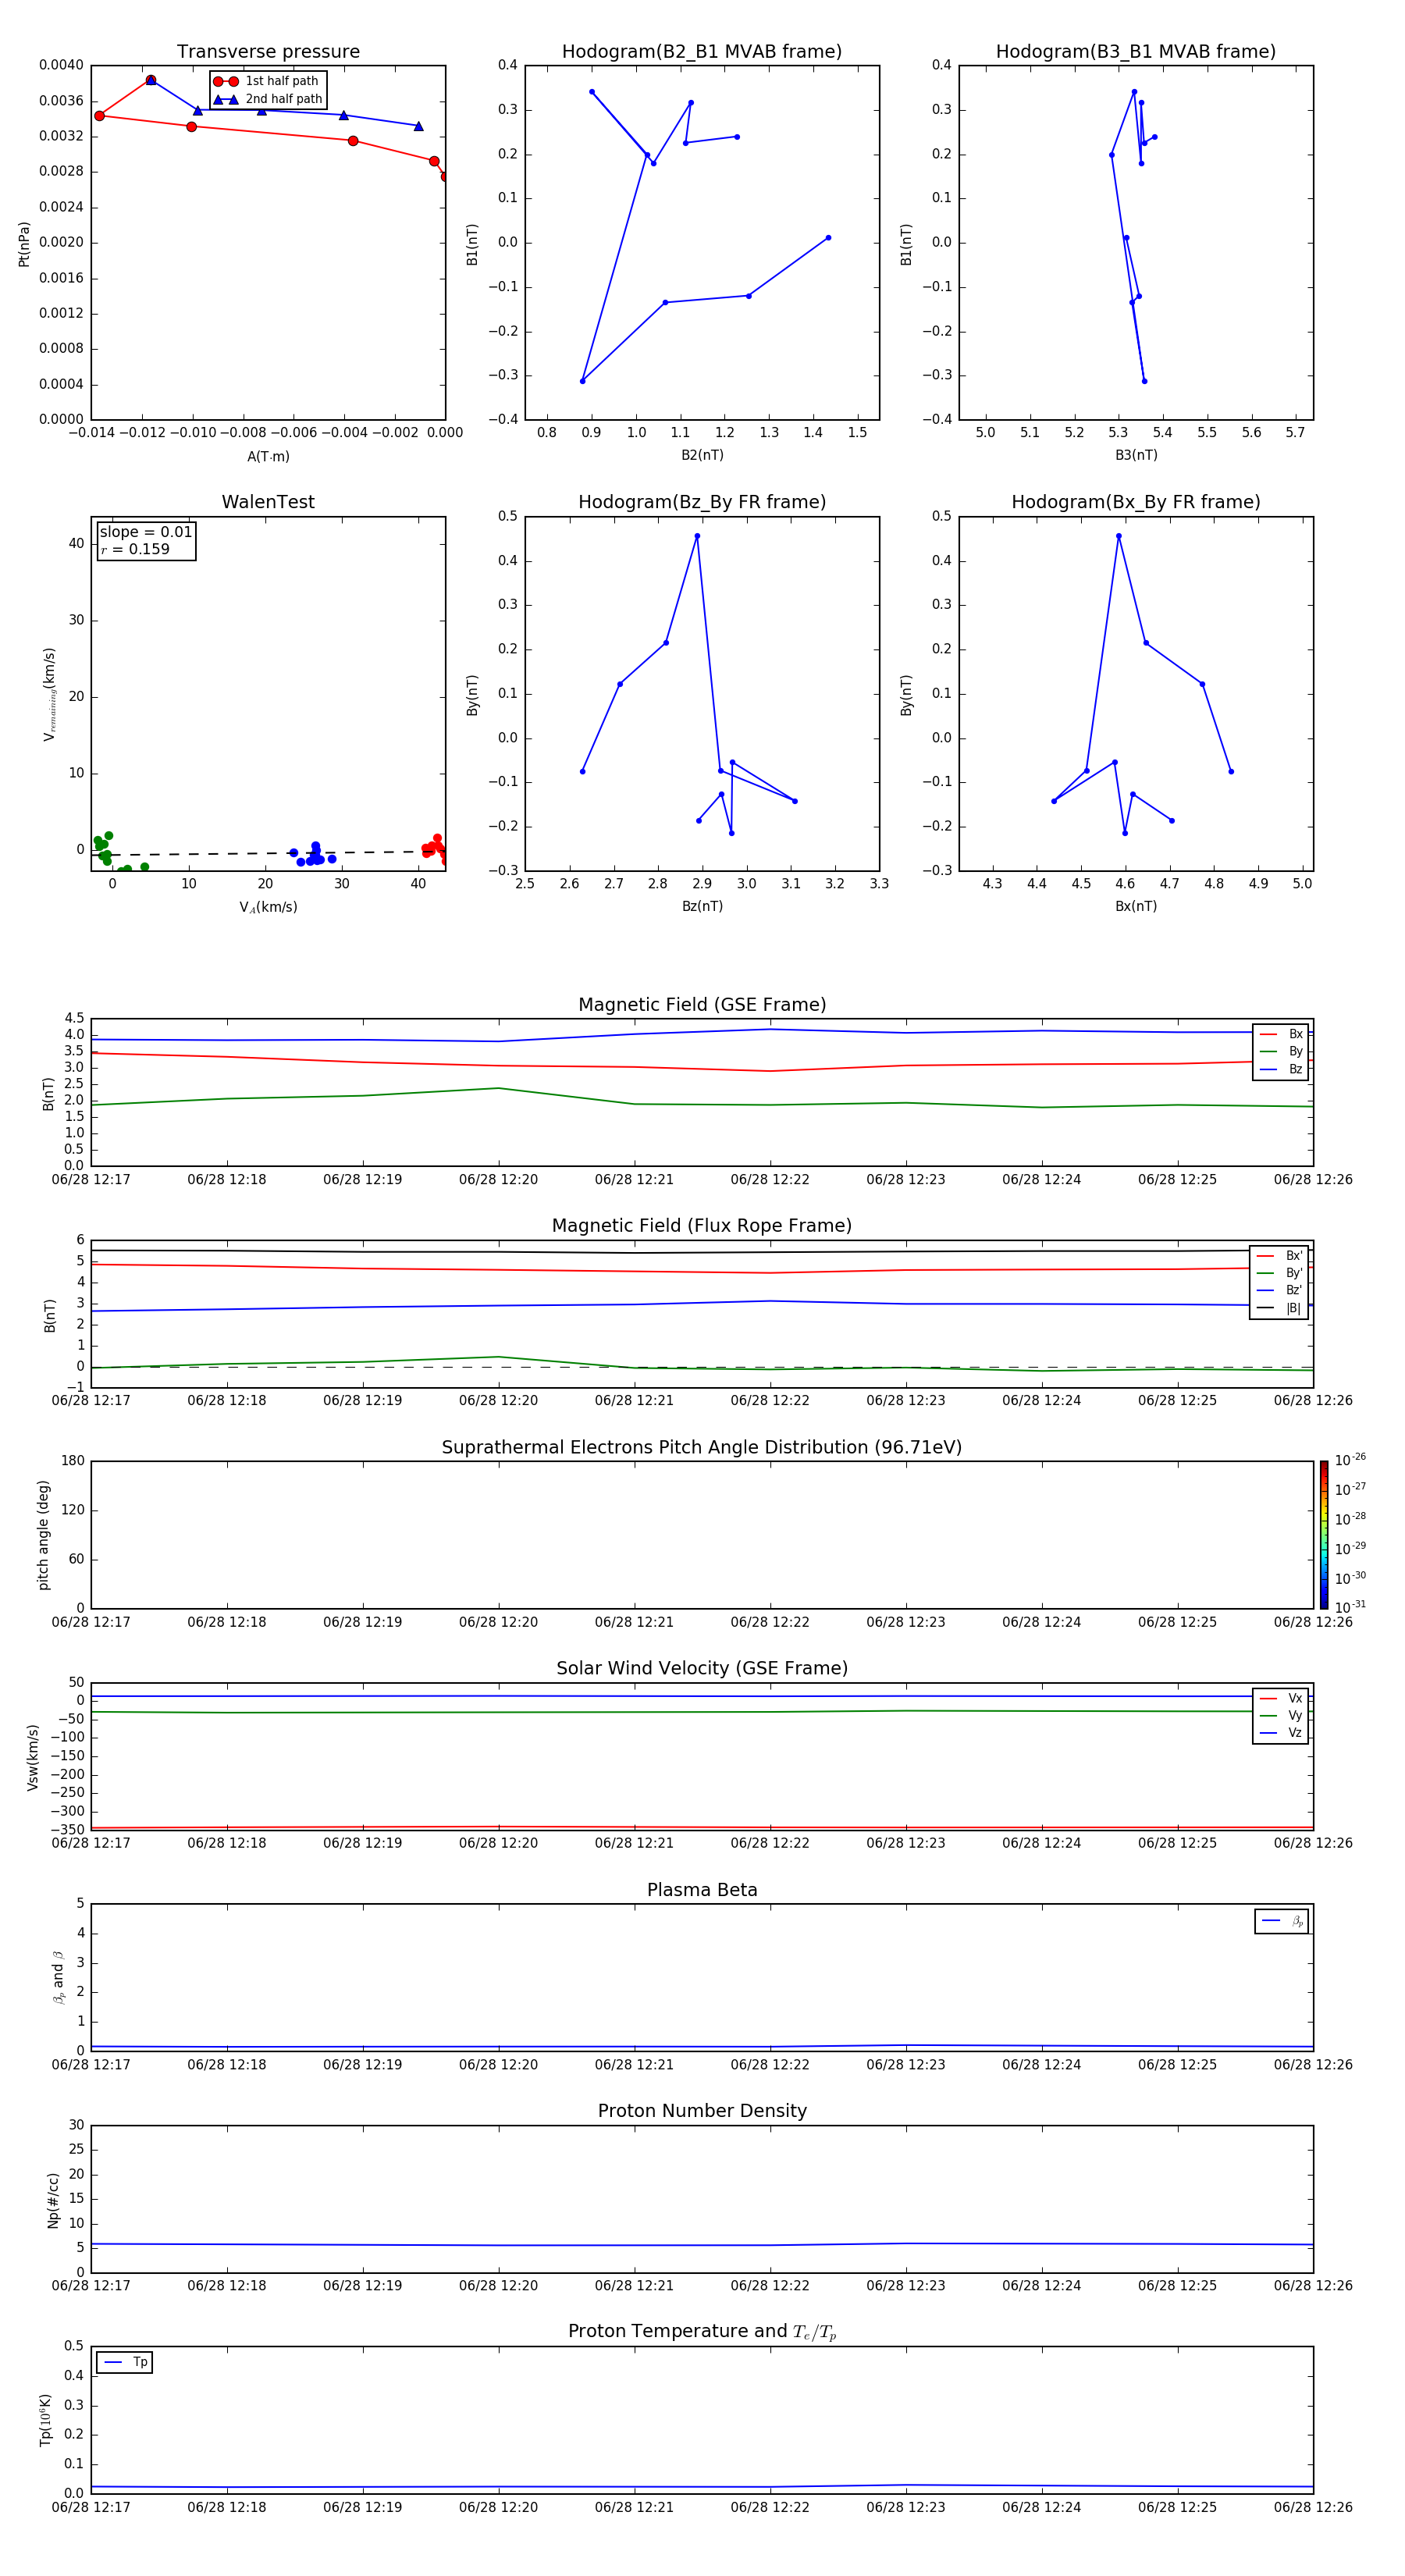The height and width of the screenshot is (2576, 1405).
Task: Click the 'Bx' entry in GSE magnetic legend
Action: [x=1281, y=1034]
